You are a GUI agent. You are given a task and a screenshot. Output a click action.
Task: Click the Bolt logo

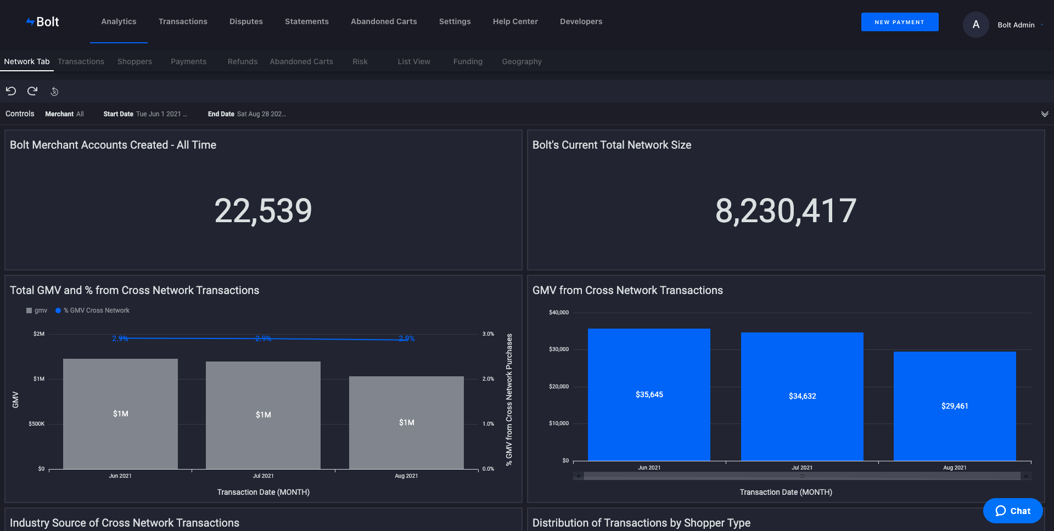point(43,22)
